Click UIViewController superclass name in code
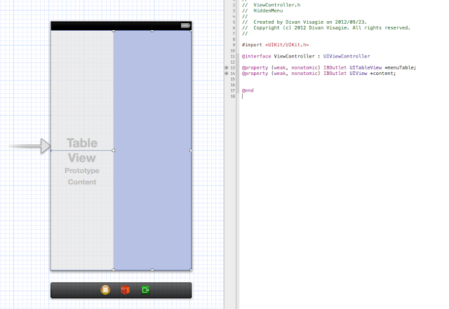 (x=347, y=56)
